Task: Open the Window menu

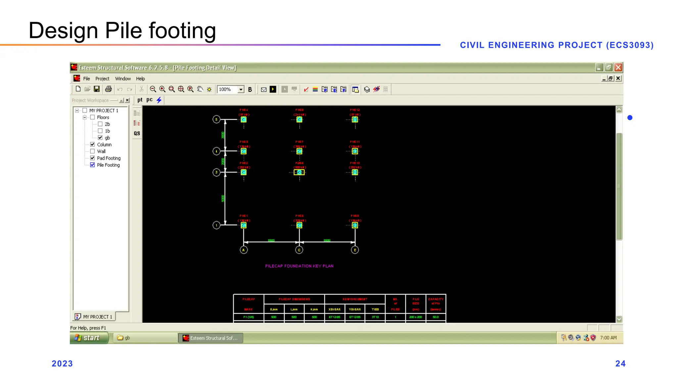Action: [x=123, y=79]
